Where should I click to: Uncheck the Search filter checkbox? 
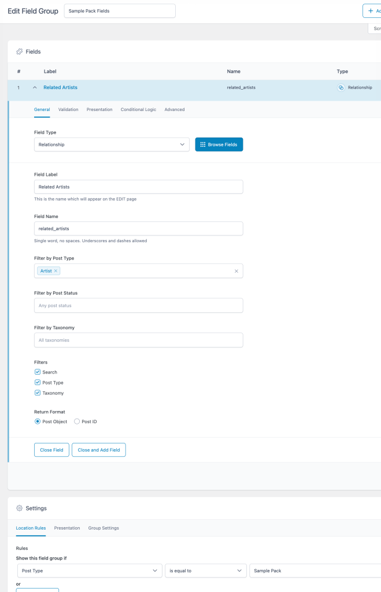coord(38,372)
